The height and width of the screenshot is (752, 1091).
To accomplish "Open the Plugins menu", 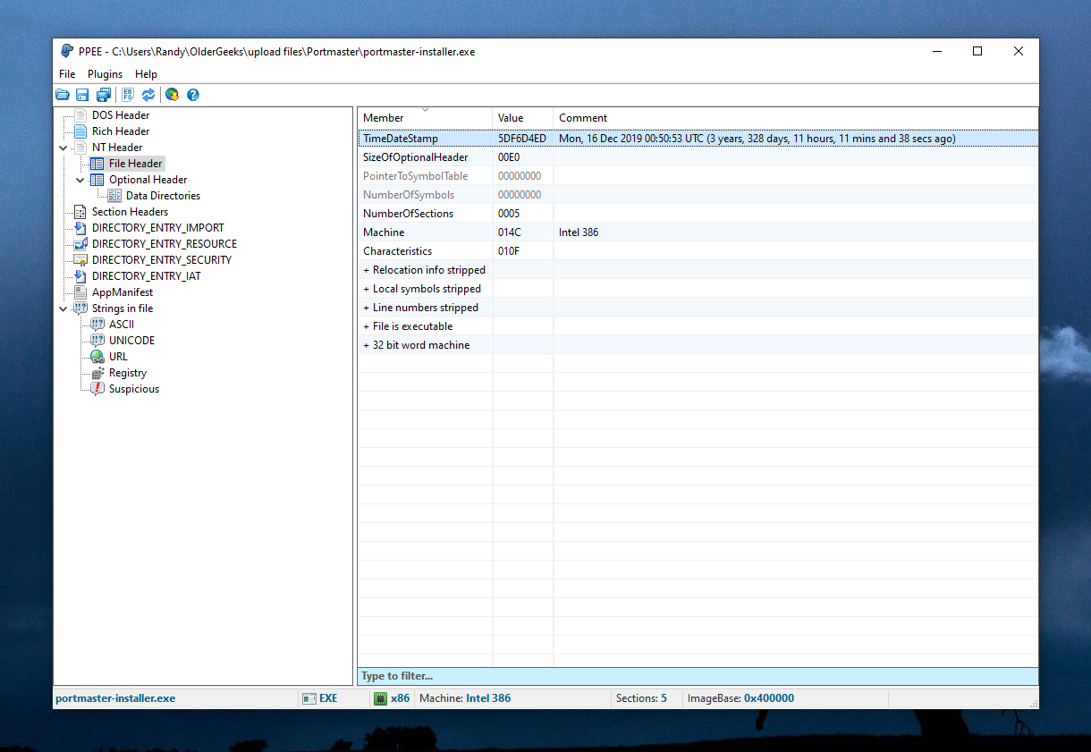I will click(x=105, y=74).
